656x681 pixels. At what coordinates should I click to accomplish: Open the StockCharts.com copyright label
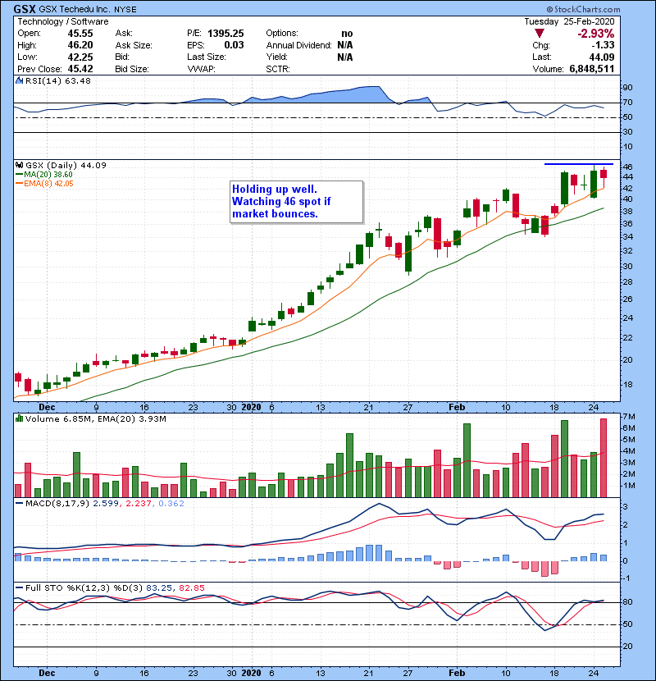coord(583,9)
